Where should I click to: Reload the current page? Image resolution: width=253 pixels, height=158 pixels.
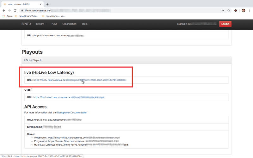tap(15, 10)
